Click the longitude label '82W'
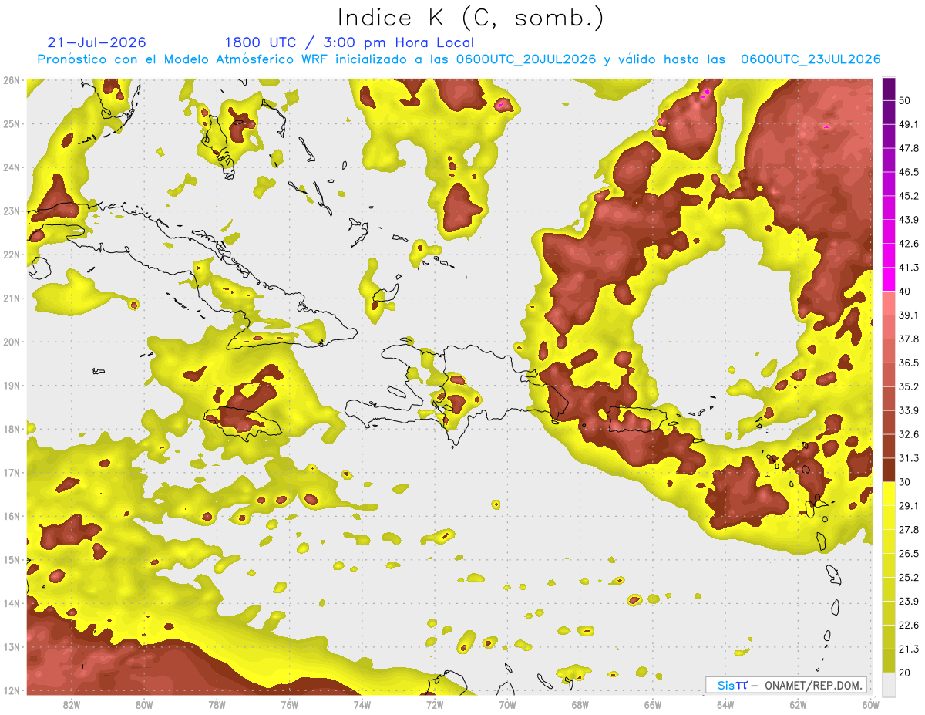Image resolution: width=925 pixels, height=715 pixels. point(71,704)
